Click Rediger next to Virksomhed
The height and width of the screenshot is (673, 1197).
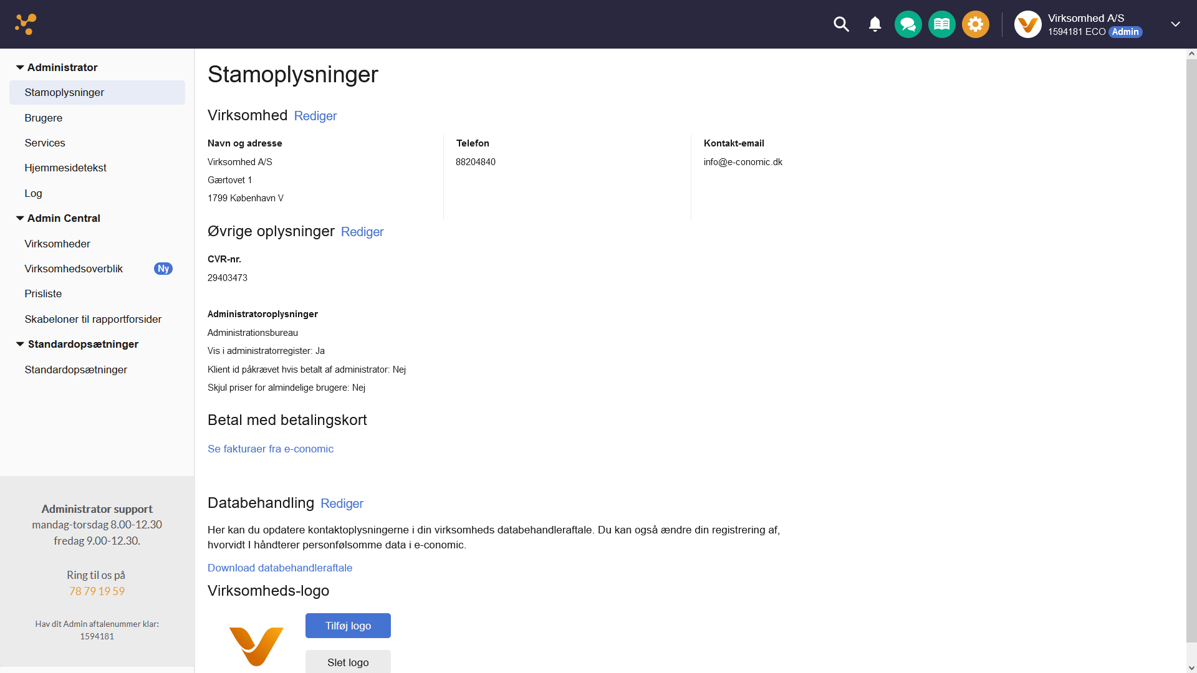tap(315, 116)
